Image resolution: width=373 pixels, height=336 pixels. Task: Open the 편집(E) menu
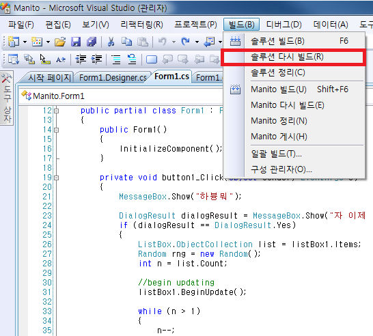[58, 25]
